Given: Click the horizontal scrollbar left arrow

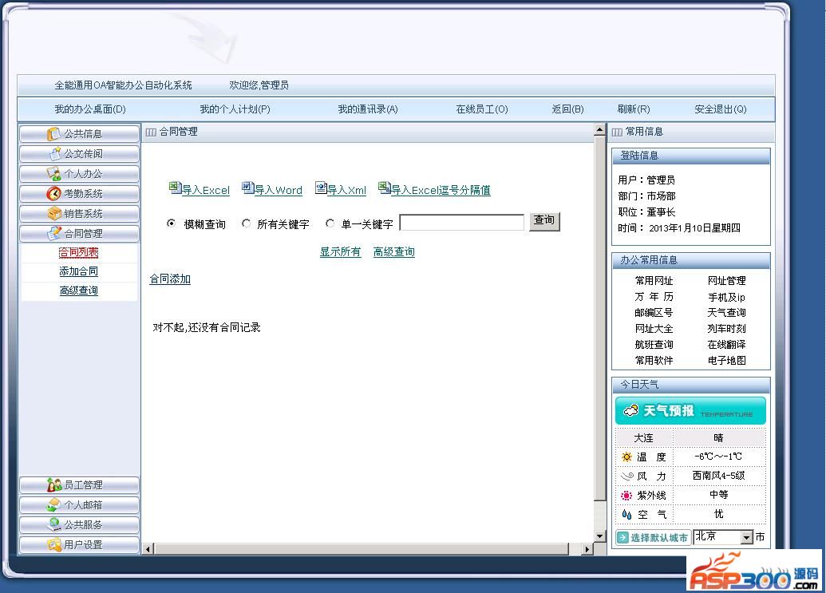Looking at the screenshot, I should pos(148,549).
